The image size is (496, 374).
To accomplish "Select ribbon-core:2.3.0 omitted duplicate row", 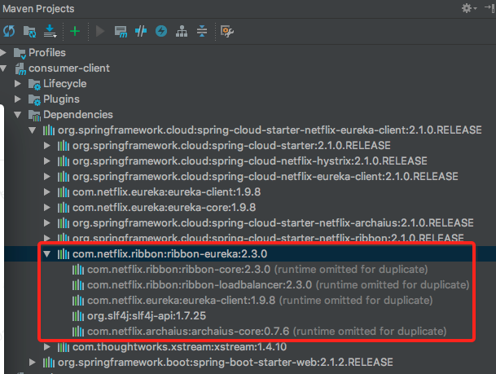I will 257,269.
